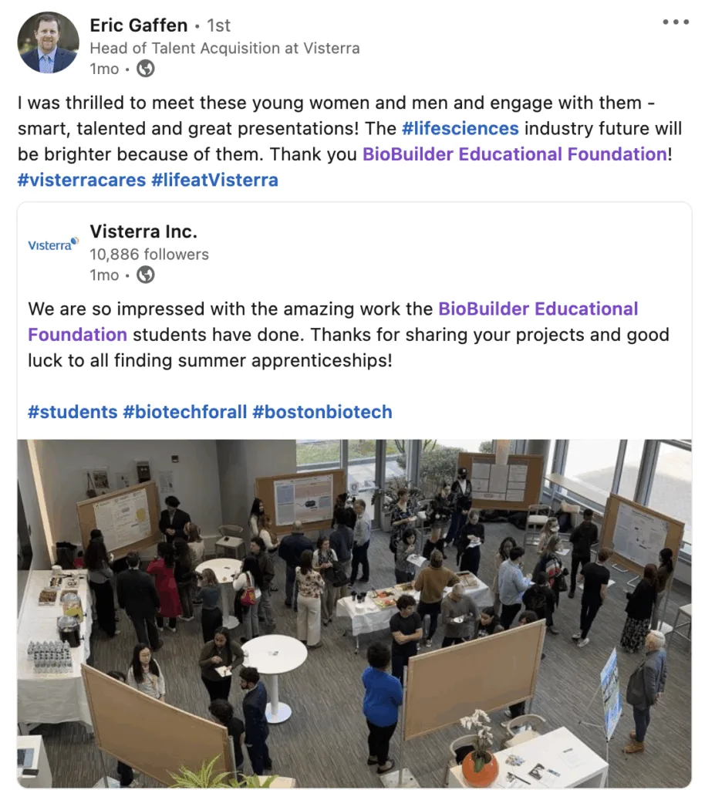
Task: Click Head of Talent Acquisition at Visterra headline
Action: (x=224, y=48)
